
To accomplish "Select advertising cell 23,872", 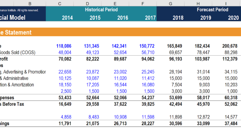I will [92, 72].
